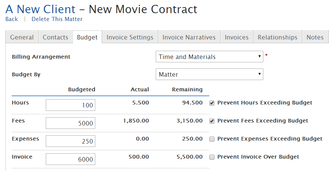This screenshot has height=171, width=329.
Task: Go to Invoice Narratives tab
Action: (x=189, y=37)
